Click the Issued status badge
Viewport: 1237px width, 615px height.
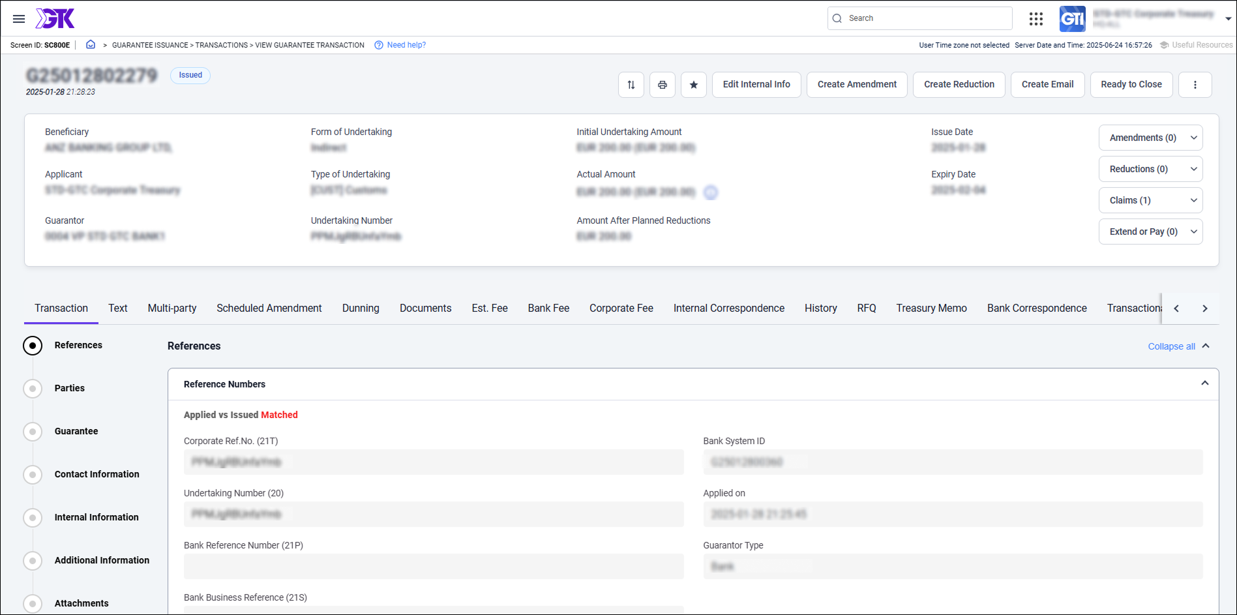coord(190,75)
